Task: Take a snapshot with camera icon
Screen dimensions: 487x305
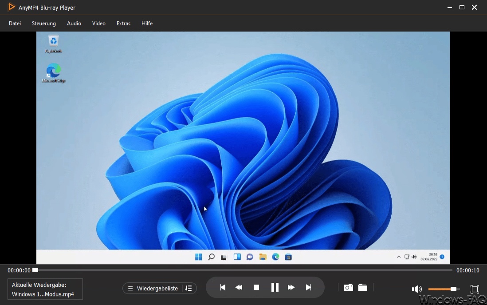Action: 349,287
